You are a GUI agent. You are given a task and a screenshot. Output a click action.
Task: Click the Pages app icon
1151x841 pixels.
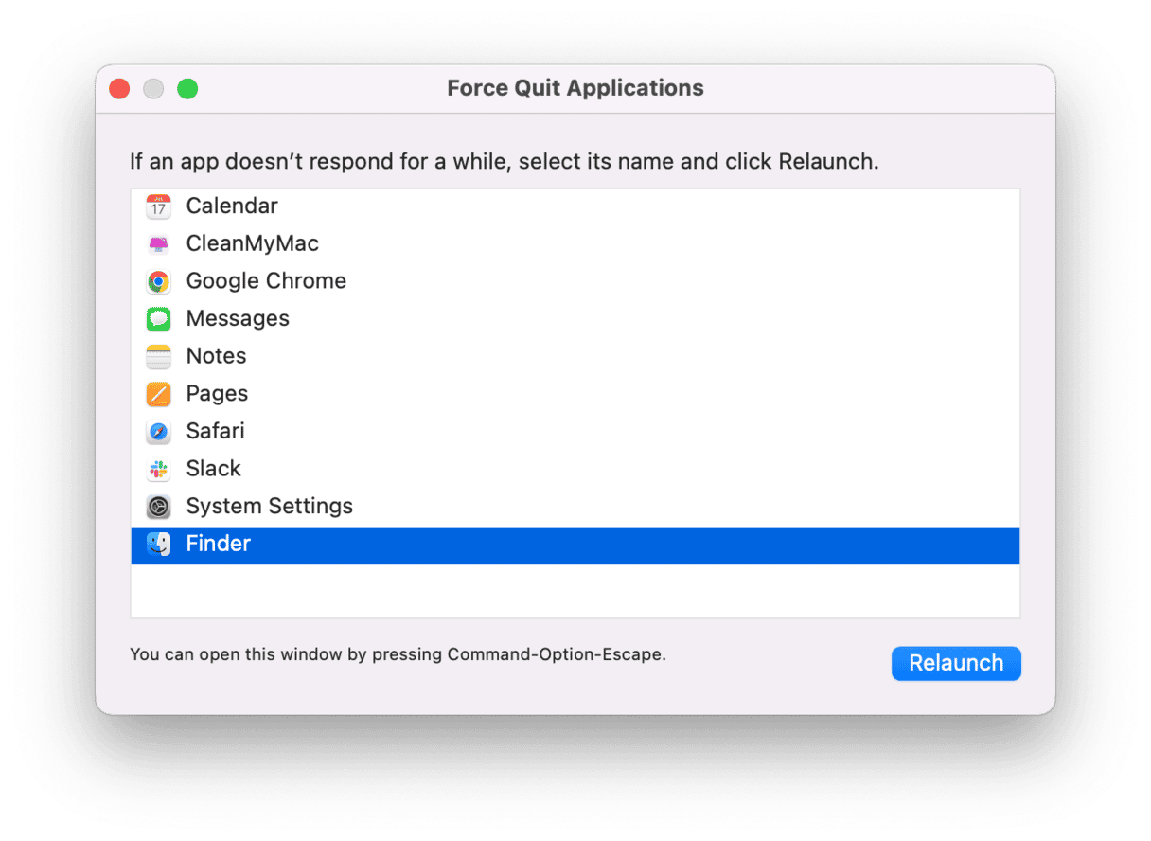158,394
